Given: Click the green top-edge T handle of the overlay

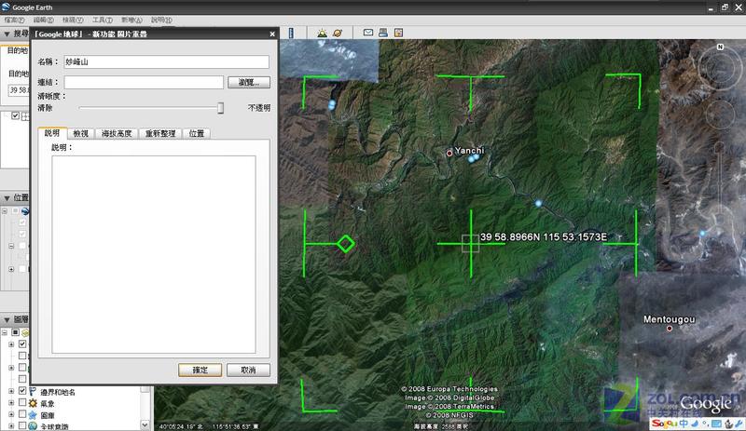Looking at the screenshot, I should pyautogui.click(x=471, y=76).
